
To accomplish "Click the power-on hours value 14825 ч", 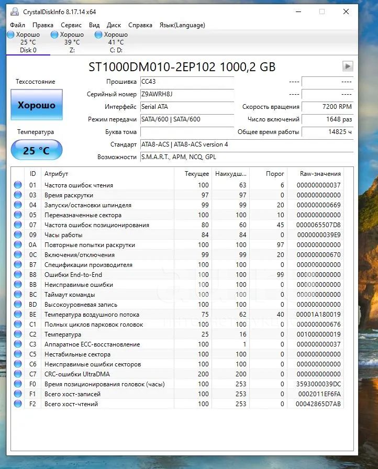I will click(327, 132).
